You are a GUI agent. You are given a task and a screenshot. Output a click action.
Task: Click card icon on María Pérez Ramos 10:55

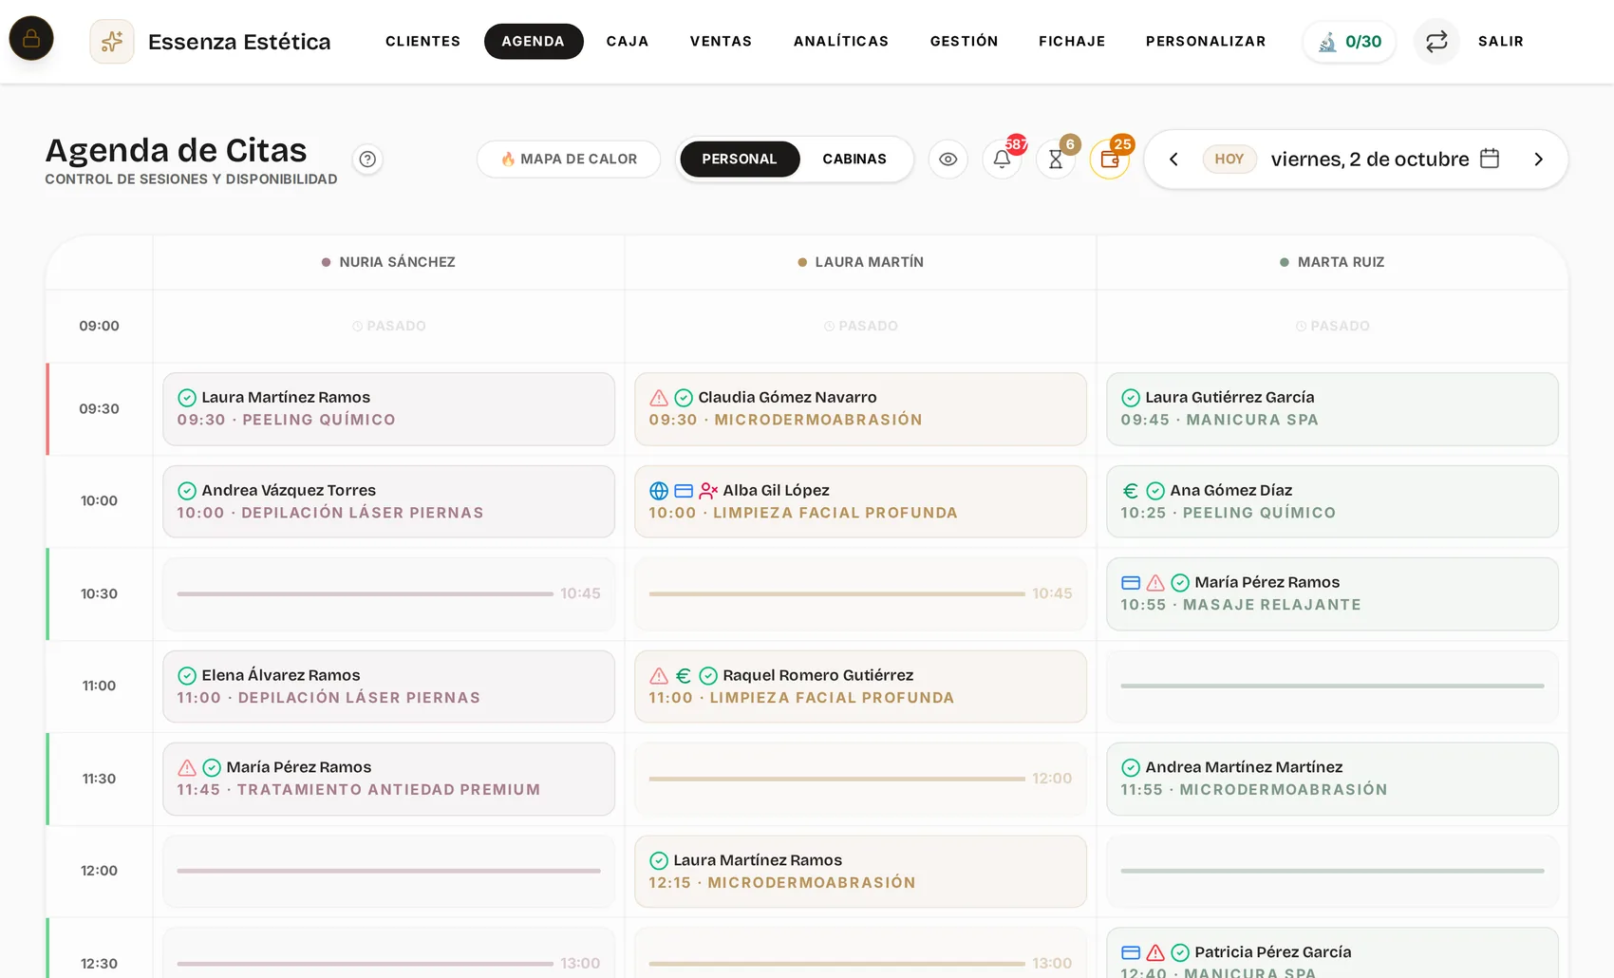click(1131, 583)
